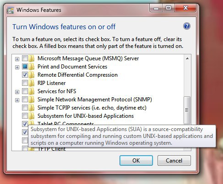The height and width of the screenshot is (184, 223).
Task: Confirm changes with the OK button
Action: click(136, 160)
